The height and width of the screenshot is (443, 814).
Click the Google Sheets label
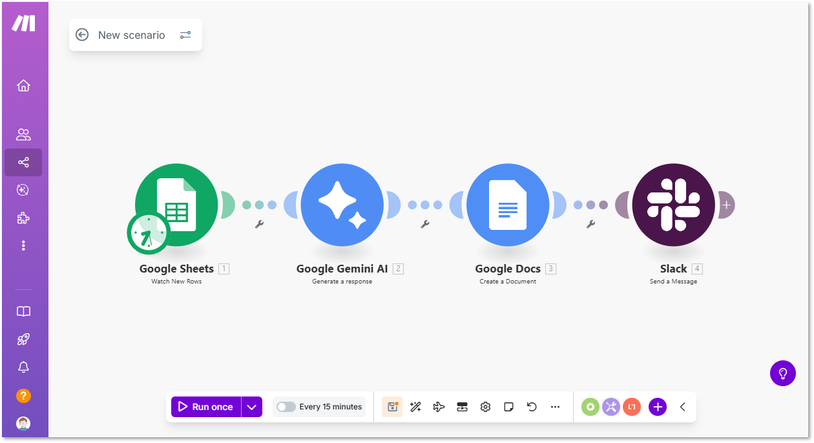pyautogui.click(x=176, y=269)
